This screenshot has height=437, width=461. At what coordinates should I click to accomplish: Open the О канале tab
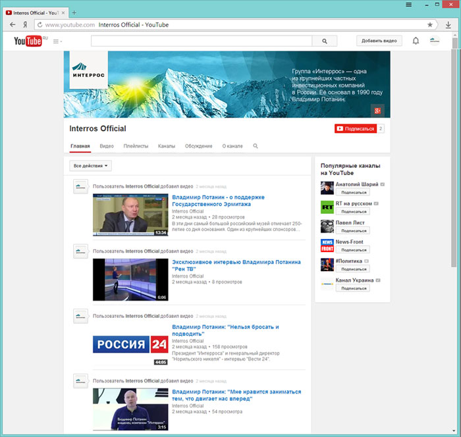point(232,146)
